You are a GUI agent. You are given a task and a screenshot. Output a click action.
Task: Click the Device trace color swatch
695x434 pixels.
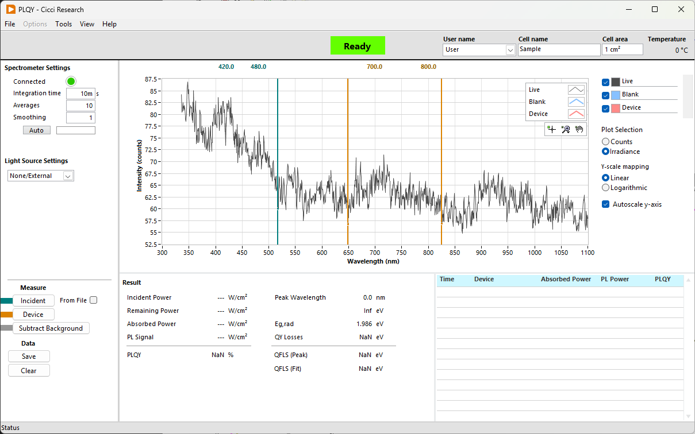coord(616,108)
